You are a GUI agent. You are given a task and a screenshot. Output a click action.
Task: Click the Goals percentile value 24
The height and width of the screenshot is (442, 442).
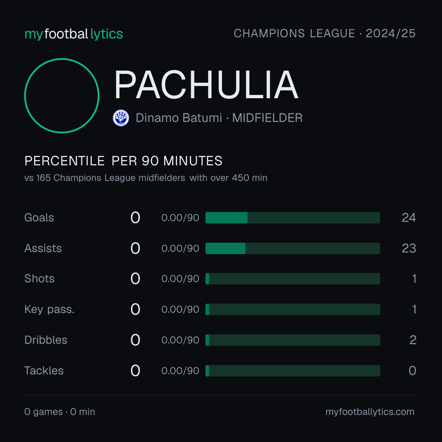[409, 218]
